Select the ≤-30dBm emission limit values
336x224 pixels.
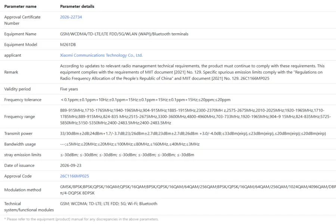pyautogui.click(x=127, y=155)
